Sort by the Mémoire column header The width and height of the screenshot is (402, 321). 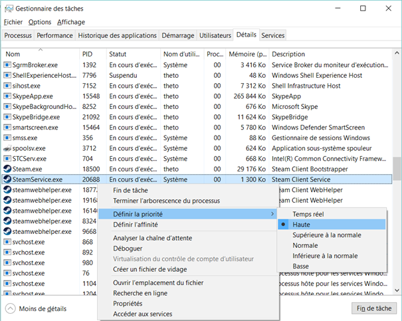click(x=247, y=54)
